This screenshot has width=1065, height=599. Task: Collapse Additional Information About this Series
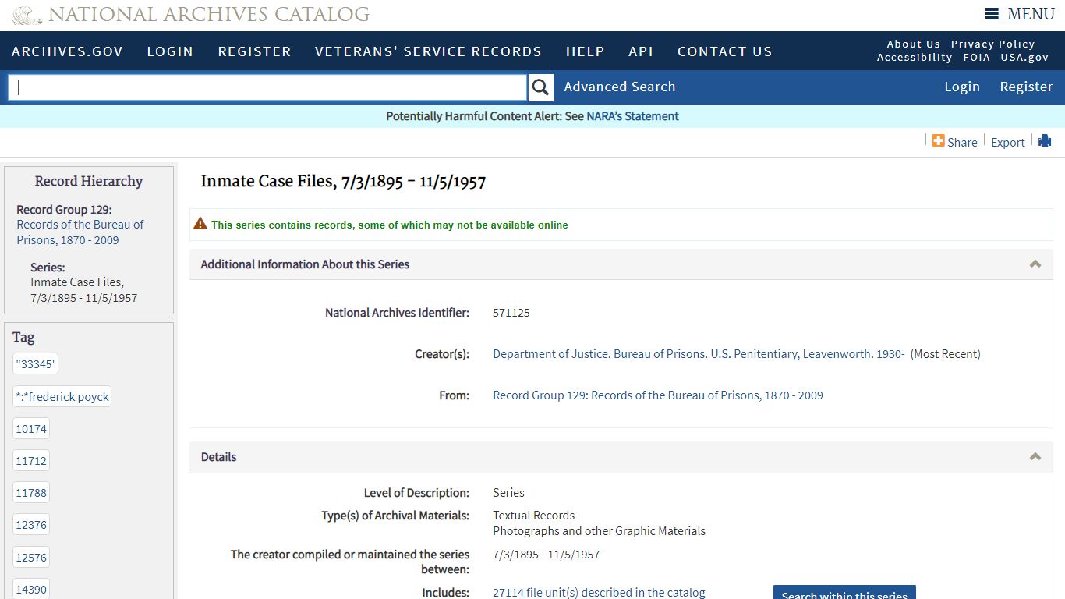pyautogui.click(x=1035, y=264)
